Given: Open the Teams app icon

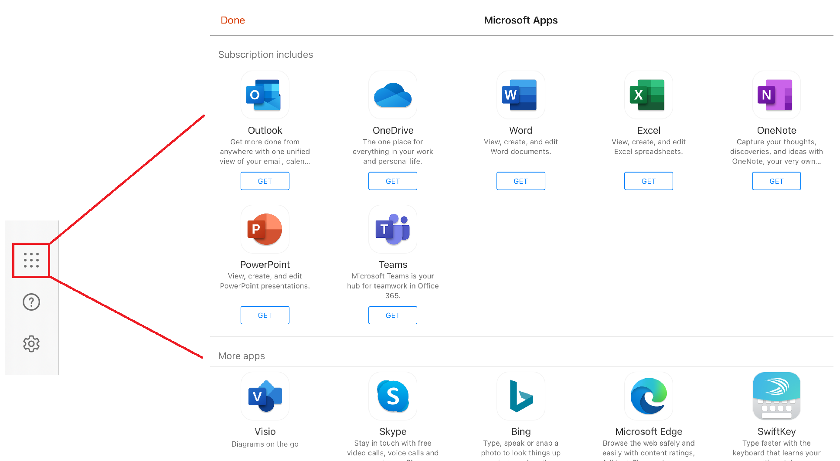Looking at the screenshot, I should (392, 229).
